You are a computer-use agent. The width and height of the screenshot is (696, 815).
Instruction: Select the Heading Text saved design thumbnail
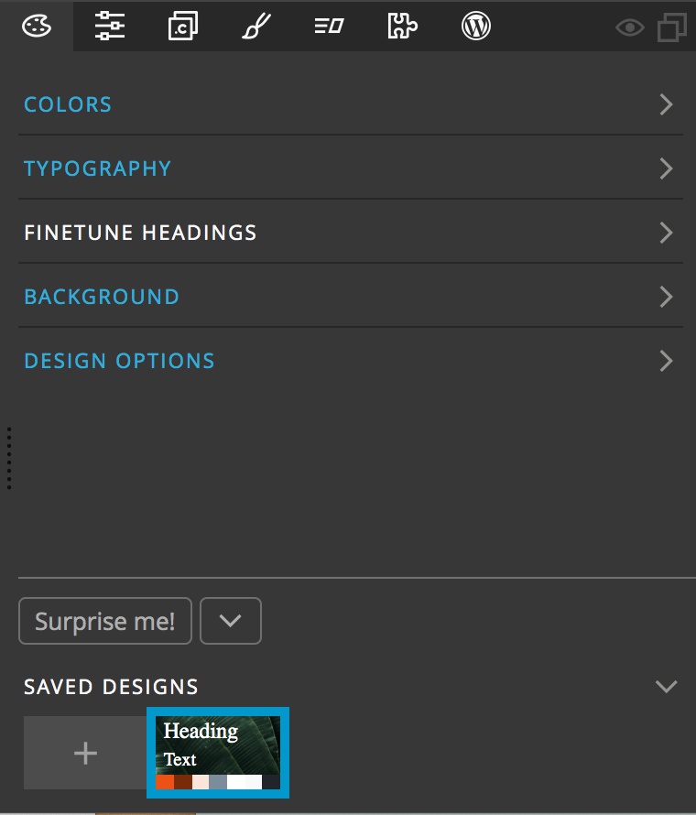(218, 753)
